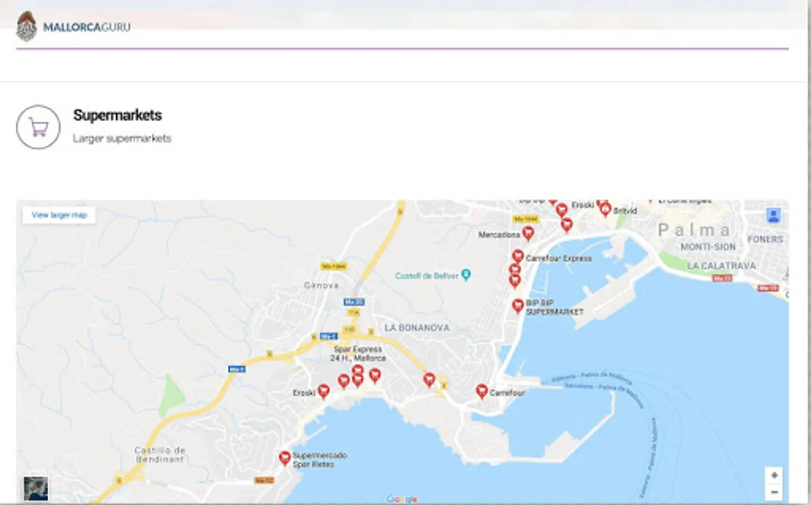Click the 'Larger supermarkets' subtitle
Image resolution: width=811 pixels, height=505 pixels.
pyautogui.click(x=122, y=139)
